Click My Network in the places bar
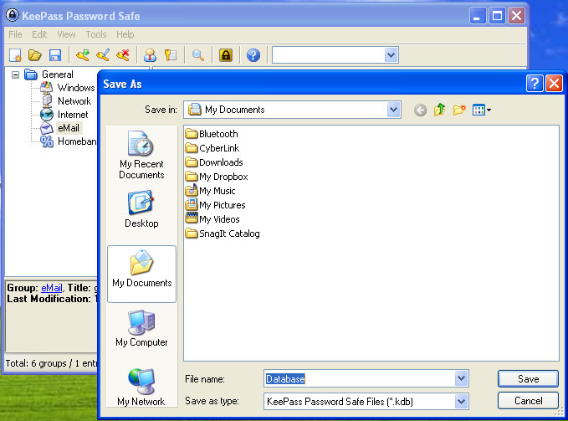The width and height of the screenshot is (568, 421). point(141,387)
